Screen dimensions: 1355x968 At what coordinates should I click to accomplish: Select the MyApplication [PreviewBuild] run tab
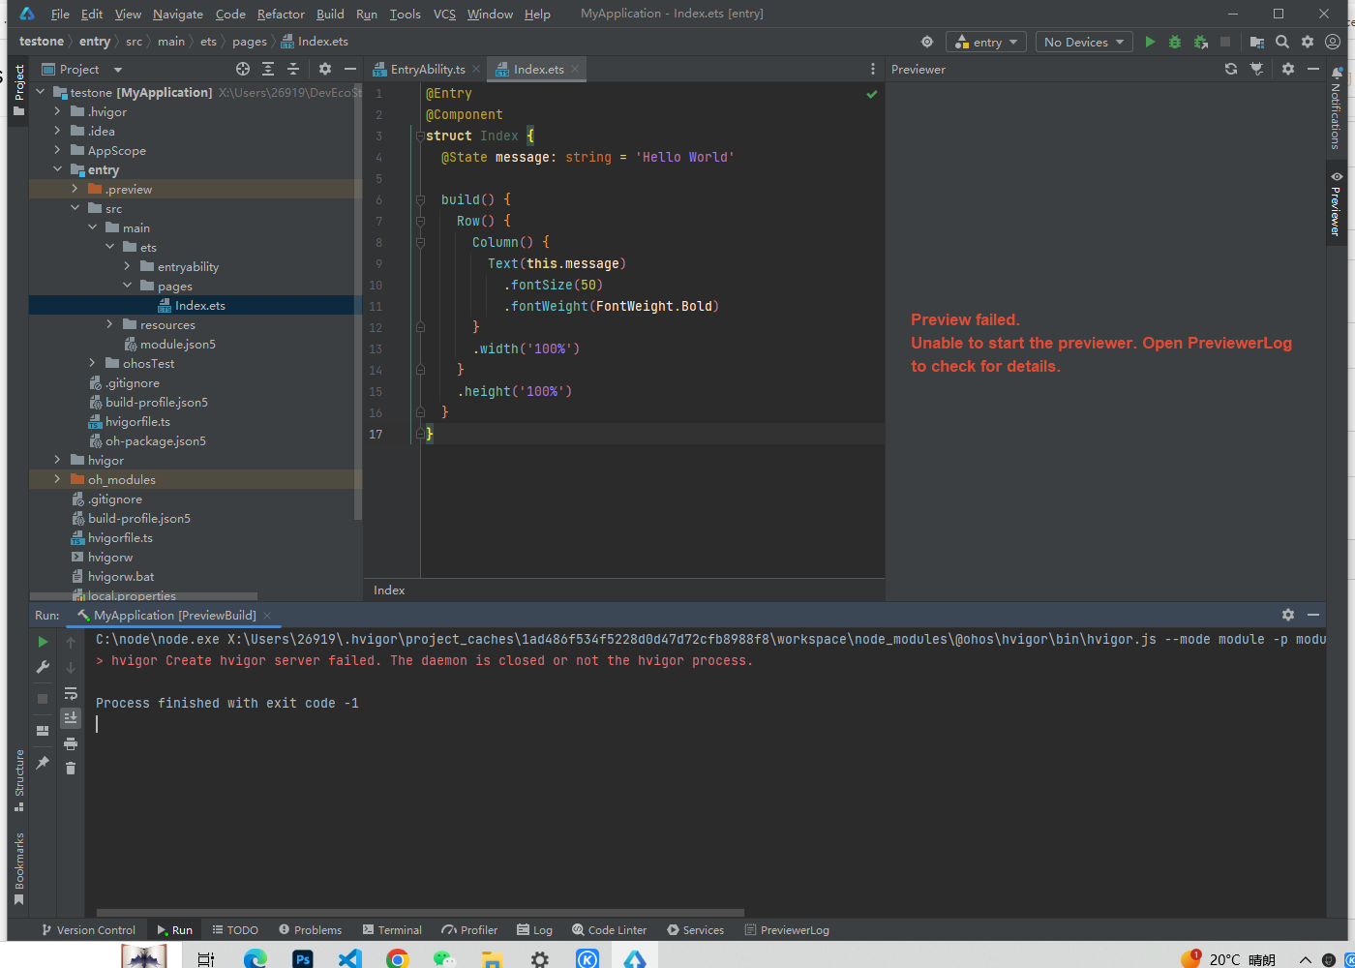pos(174,615)
